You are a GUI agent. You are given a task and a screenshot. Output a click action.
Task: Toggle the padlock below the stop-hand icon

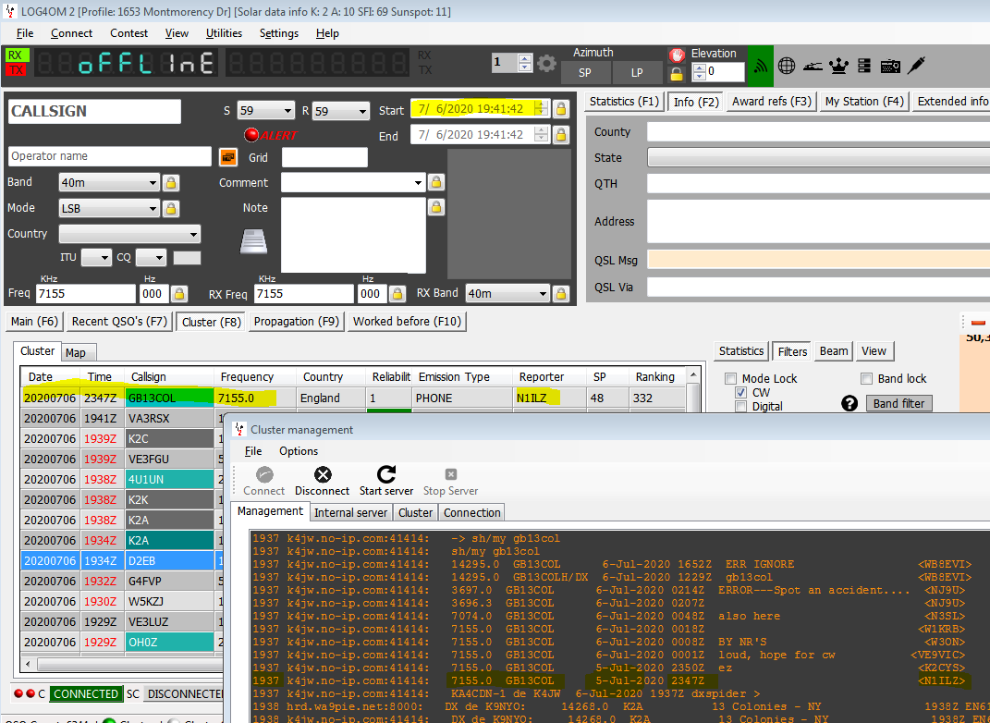[x=677, y=74]
